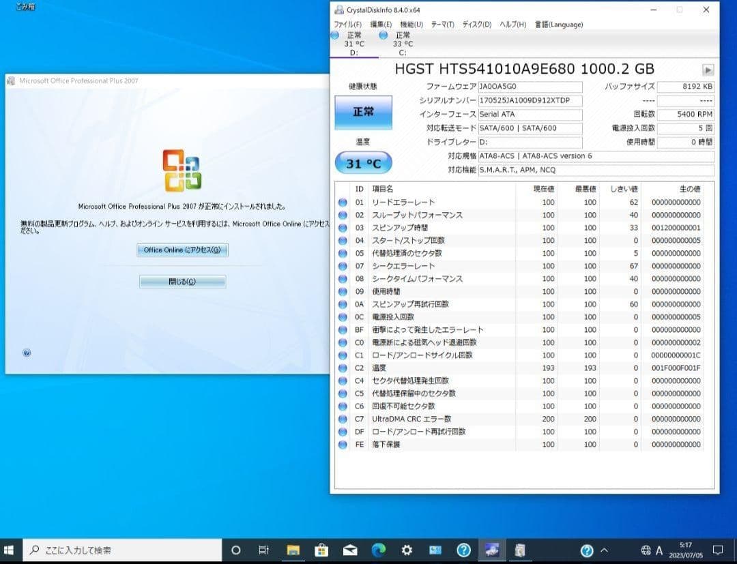Click the status dot on 電源投入回数 row
Screen dimensions: 737x564
pos(343,316)
